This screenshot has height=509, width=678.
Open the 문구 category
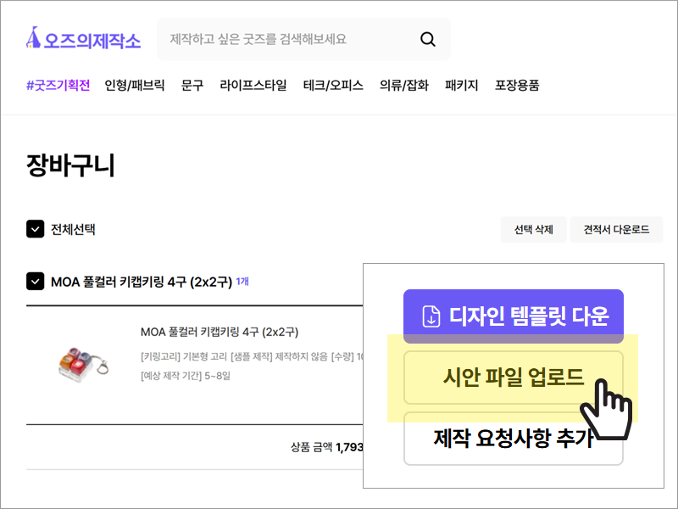[192, 86]
